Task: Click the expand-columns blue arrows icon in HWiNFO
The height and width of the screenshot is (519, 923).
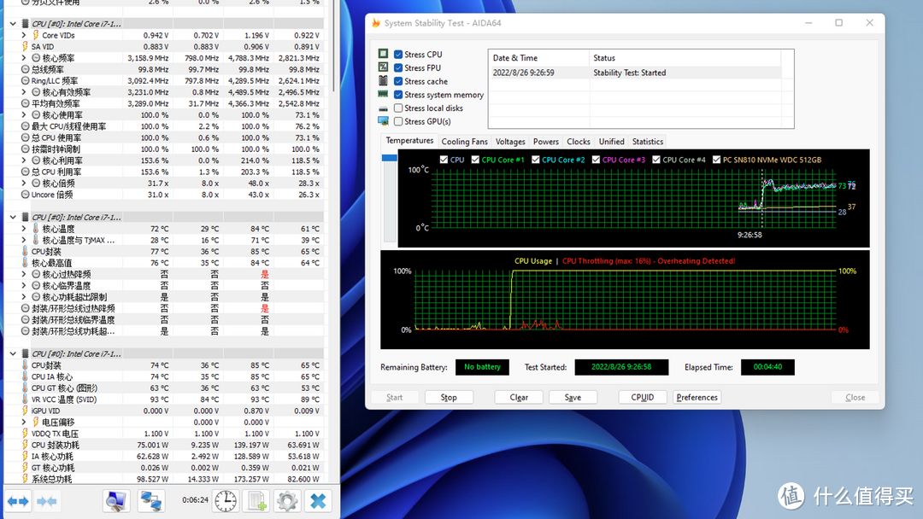Action: tap(18, 501)
